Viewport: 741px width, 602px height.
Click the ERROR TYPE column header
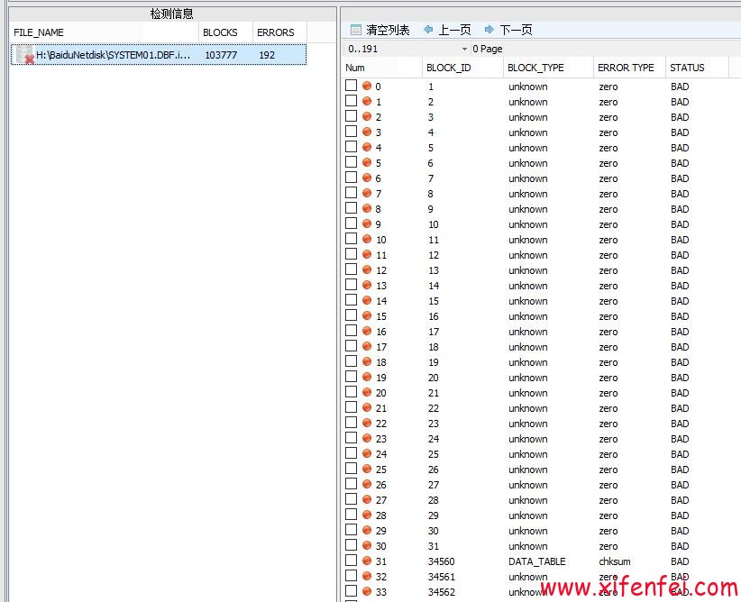coord(629,68)
